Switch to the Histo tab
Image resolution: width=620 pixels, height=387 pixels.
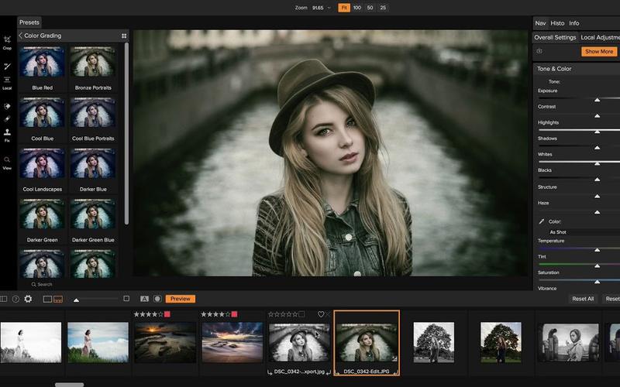(x=557, y=23)
